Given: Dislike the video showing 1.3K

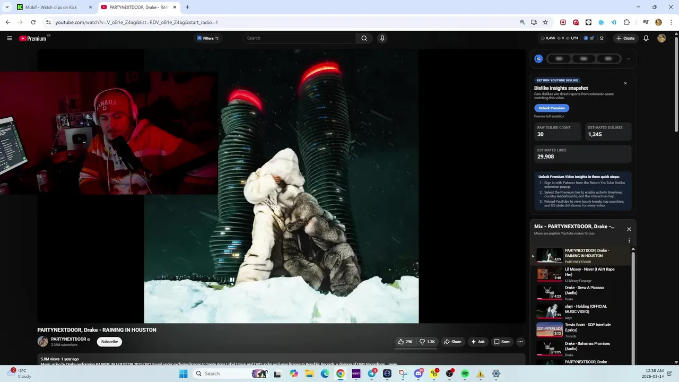Looking at the screenshot, I should tap(427, 342).
